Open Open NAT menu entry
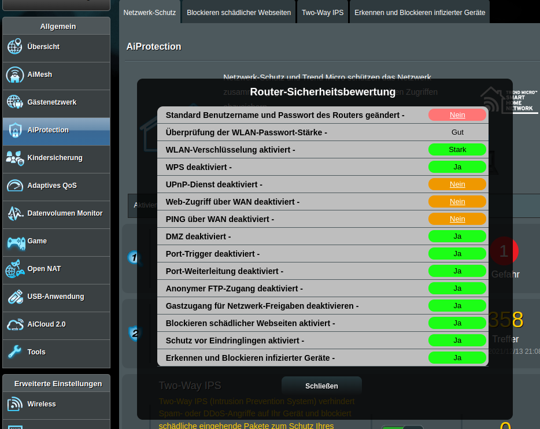The height and width of the screenshot is (429, 540). [57, 270]
